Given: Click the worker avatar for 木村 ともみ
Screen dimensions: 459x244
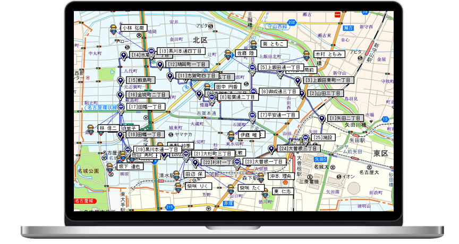Looking at the screenshot, I should coord(306,55).
